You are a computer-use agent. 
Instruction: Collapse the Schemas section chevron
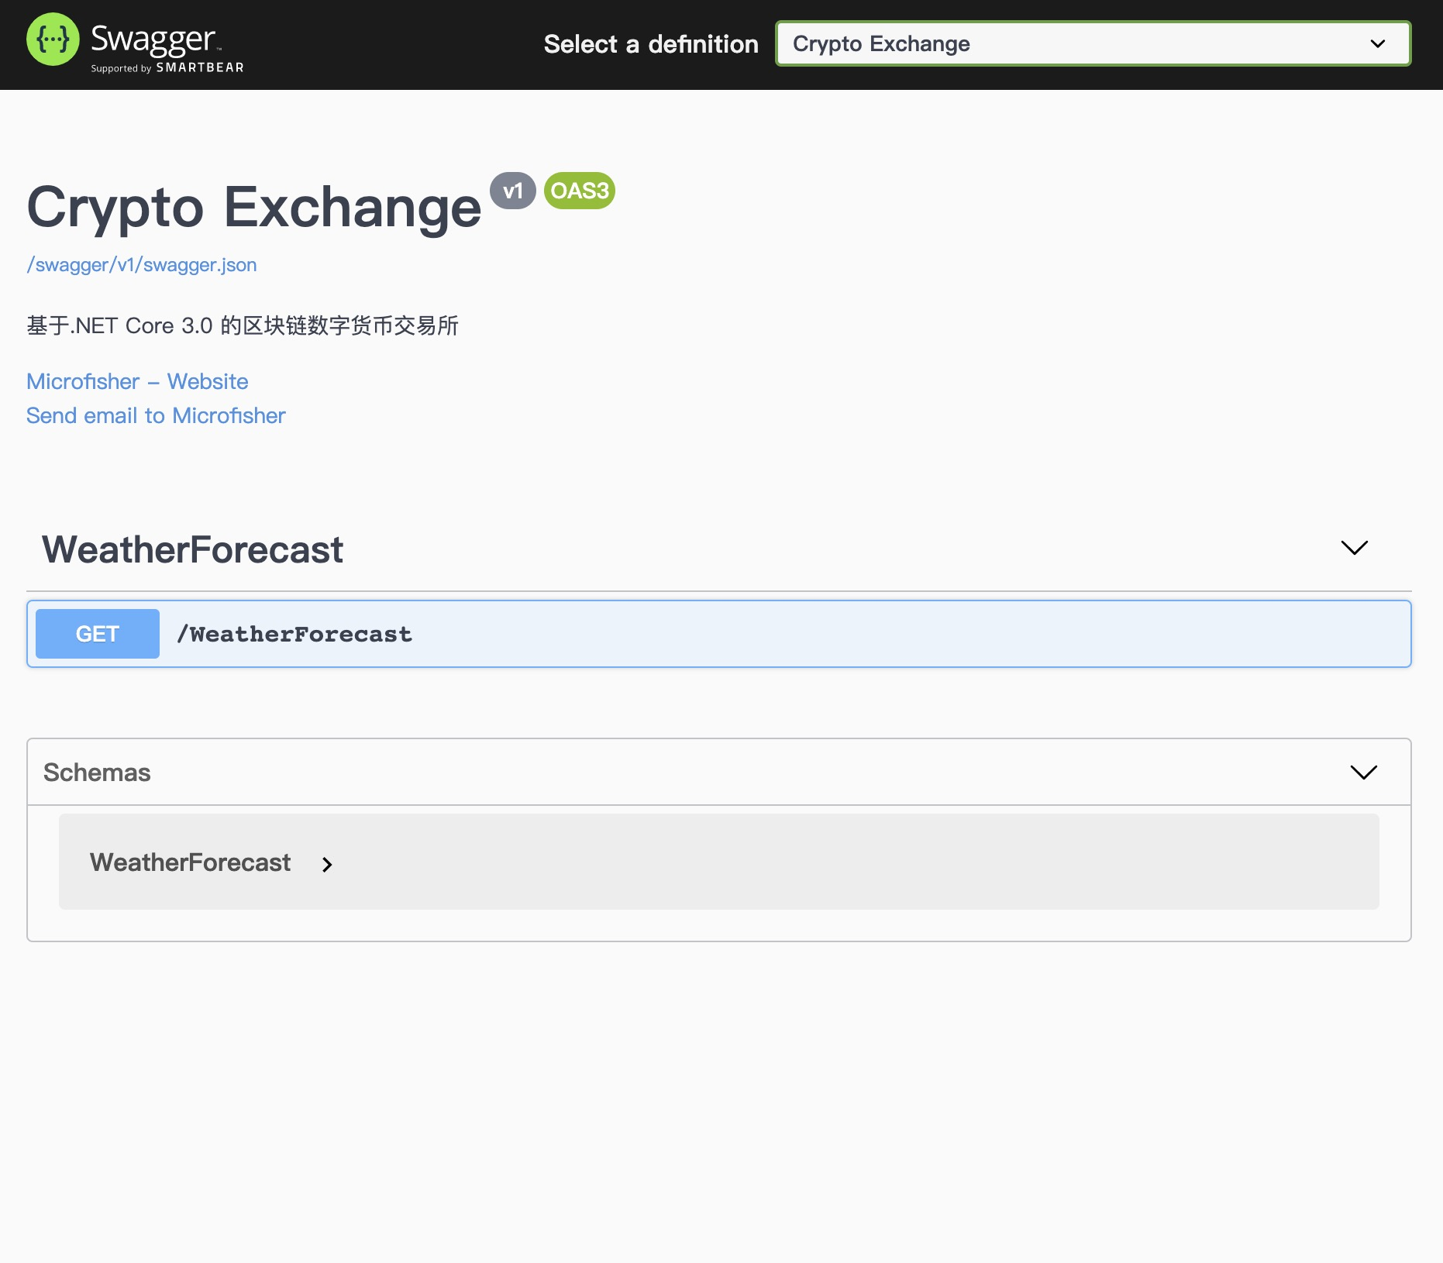coord(1363,772)
